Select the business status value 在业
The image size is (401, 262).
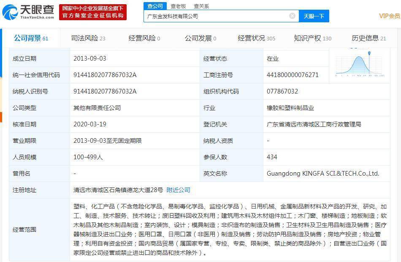click(273, 59)
